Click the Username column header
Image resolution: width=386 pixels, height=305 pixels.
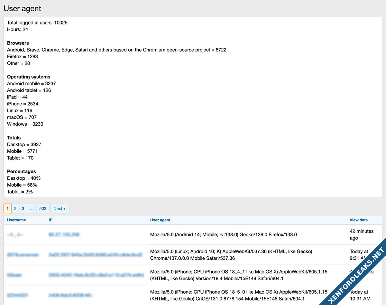tap(16, 220)
